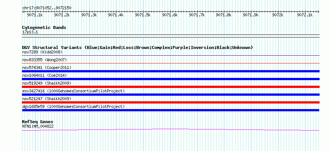This screenshot has width=330, height=151.
Task: Click the thin red nsv833355 loss line
Action: (171, 63)
